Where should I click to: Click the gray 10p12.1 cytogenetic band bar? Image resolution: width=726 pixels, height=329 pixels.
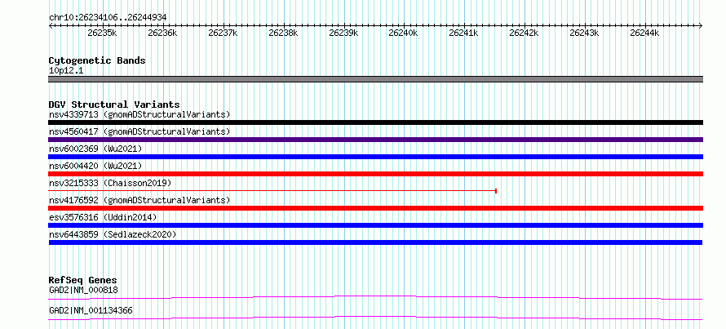coord(375,79)
